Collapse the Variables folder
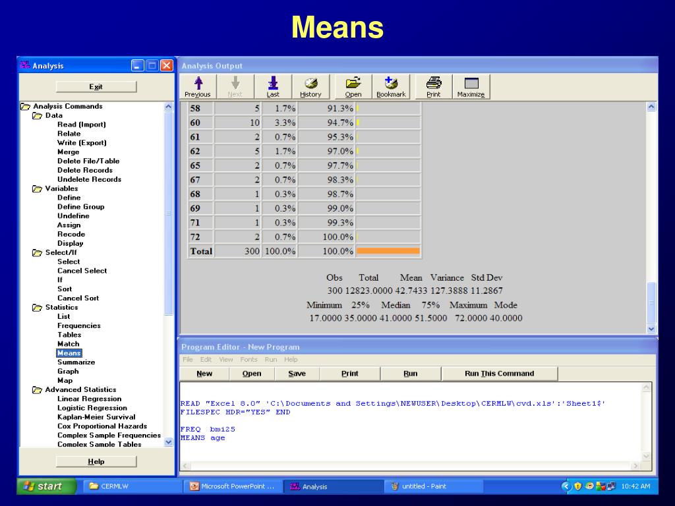The height and width of the screenshot is (506, 675). 38,188
